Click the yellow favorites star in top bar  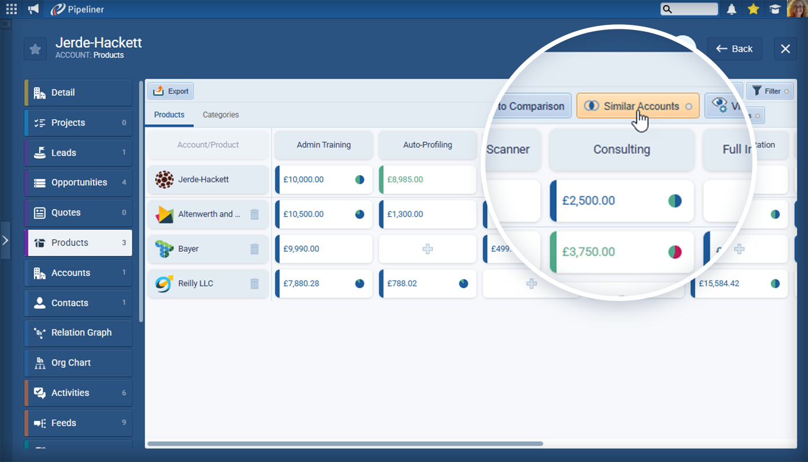[x=753, y=9]
